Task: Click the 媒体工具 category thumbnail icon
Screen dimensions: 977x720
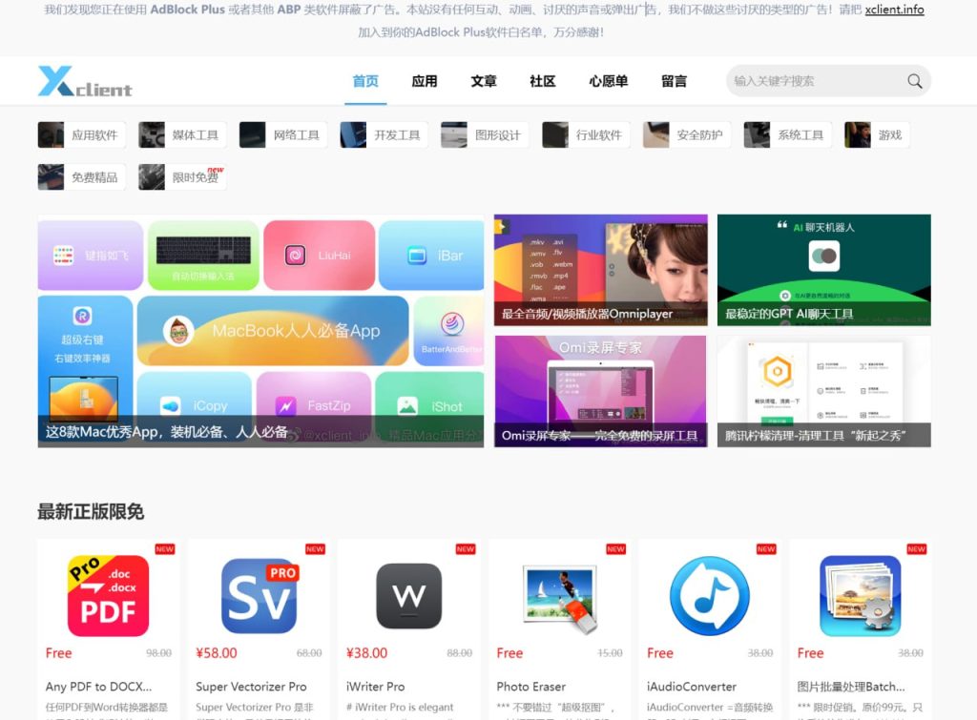Action: click(x=152, y=134)
